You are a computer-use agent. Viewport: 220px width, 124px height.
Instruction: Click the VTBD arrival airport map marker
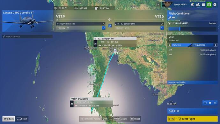click(115, 50)
